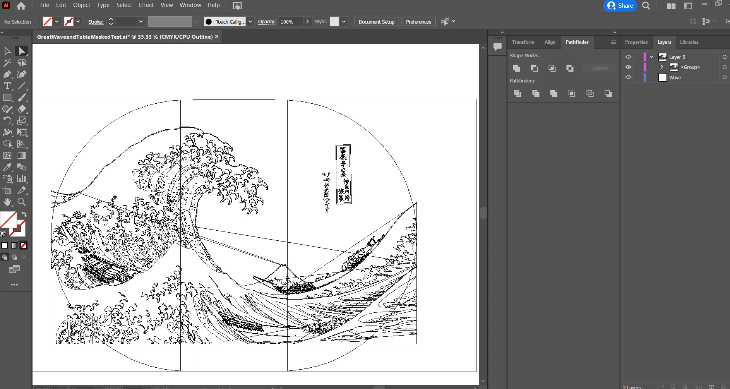The width and height of the screenshot is (730, 389).
Task: Click the Share button
Action: (x=620, y=6)
